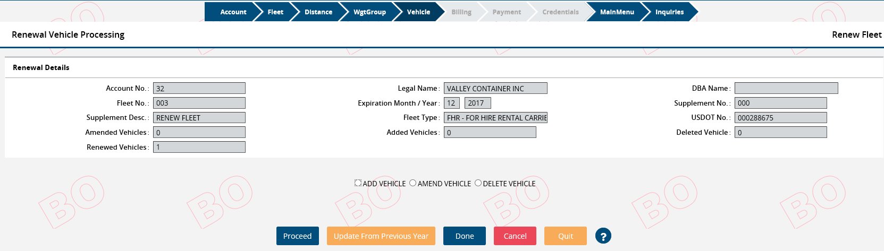The height and width of the screenshot is (251, 884).
Task: Open the Fleet step in breadcrumb
Action: tap(275, 12)
